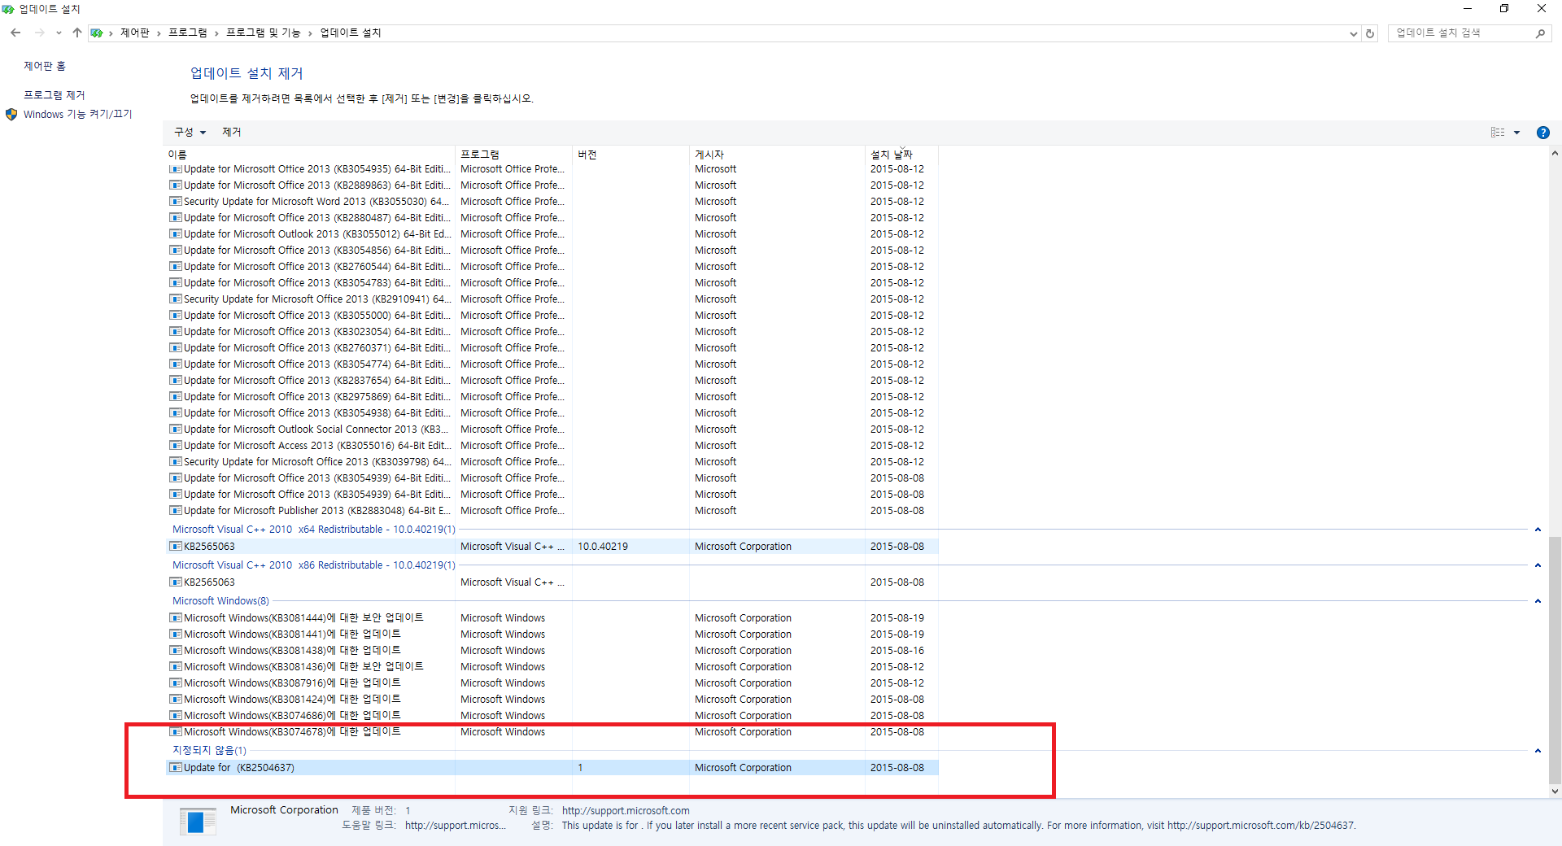Collapse the Visual C++ 2010 x64 group
Screen dimensions: 1562x846
pos(1538,530)
